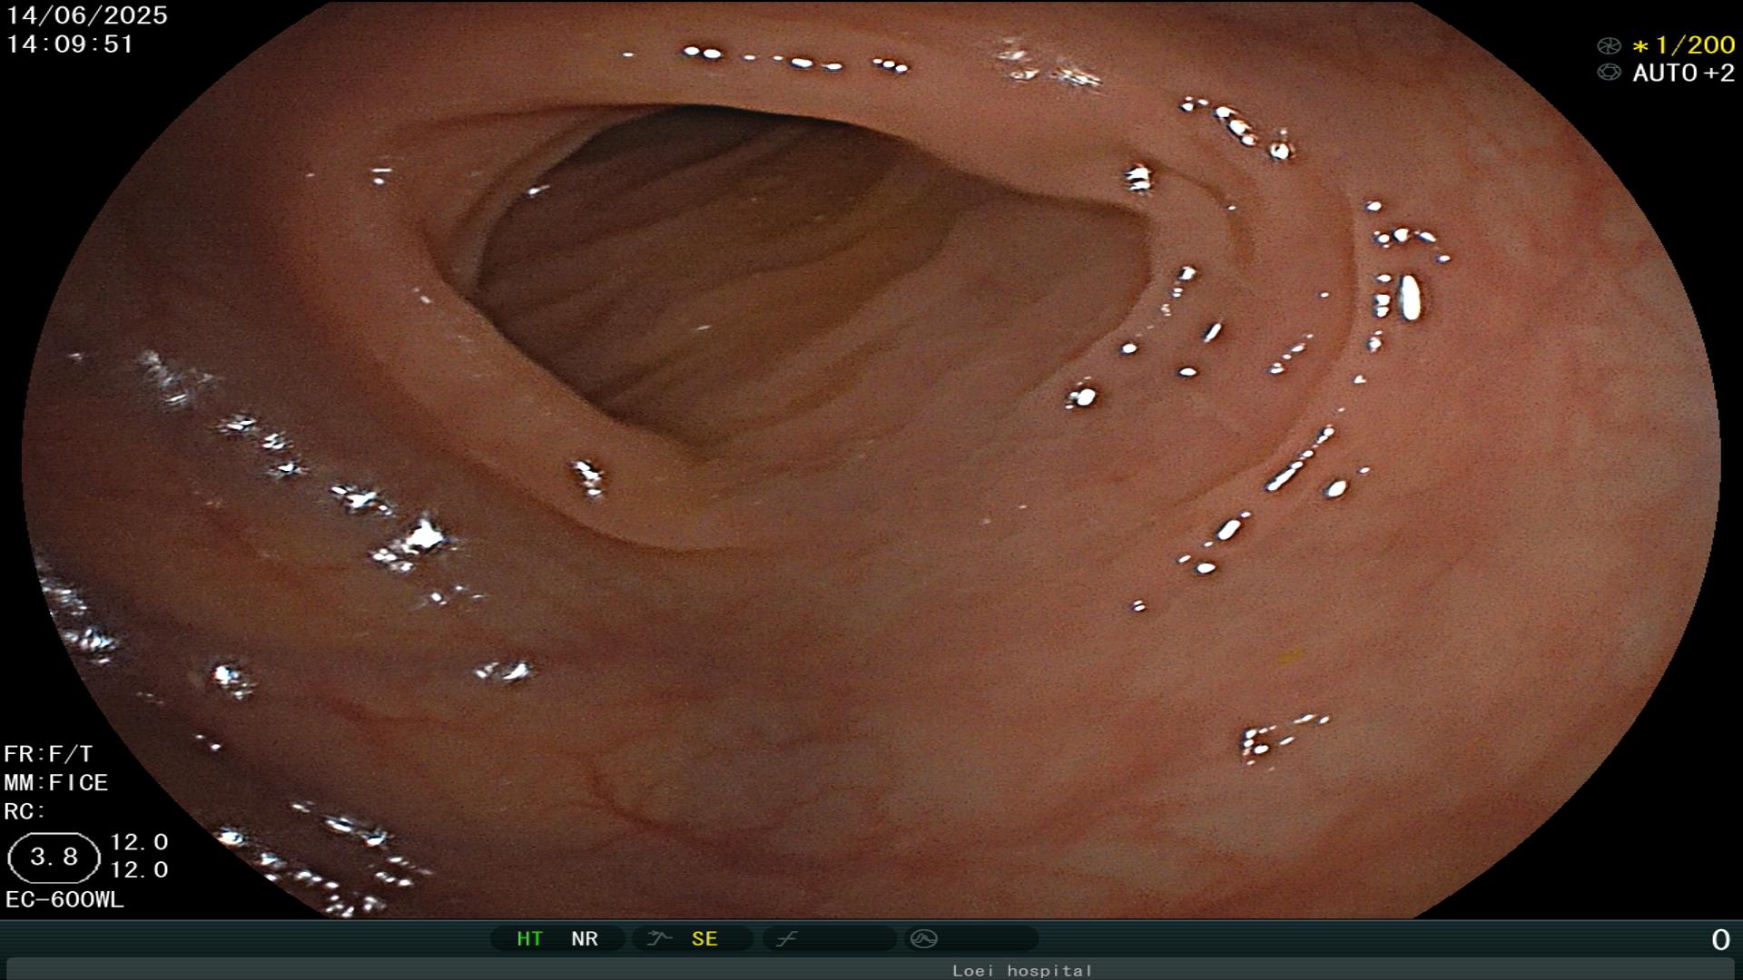Click the oval 3.8 channel indicator
This screenshot has width=1743, height=980.
pyautogui.click(x=54, y=857)
